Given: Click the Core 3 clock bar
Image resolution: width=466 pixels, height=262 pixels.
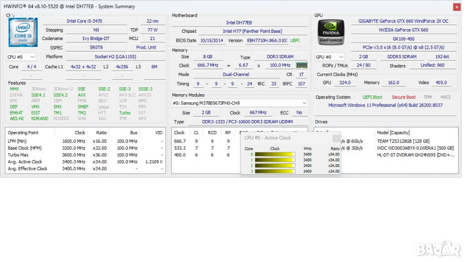Looking at the screenshot, I should [275, 171].
